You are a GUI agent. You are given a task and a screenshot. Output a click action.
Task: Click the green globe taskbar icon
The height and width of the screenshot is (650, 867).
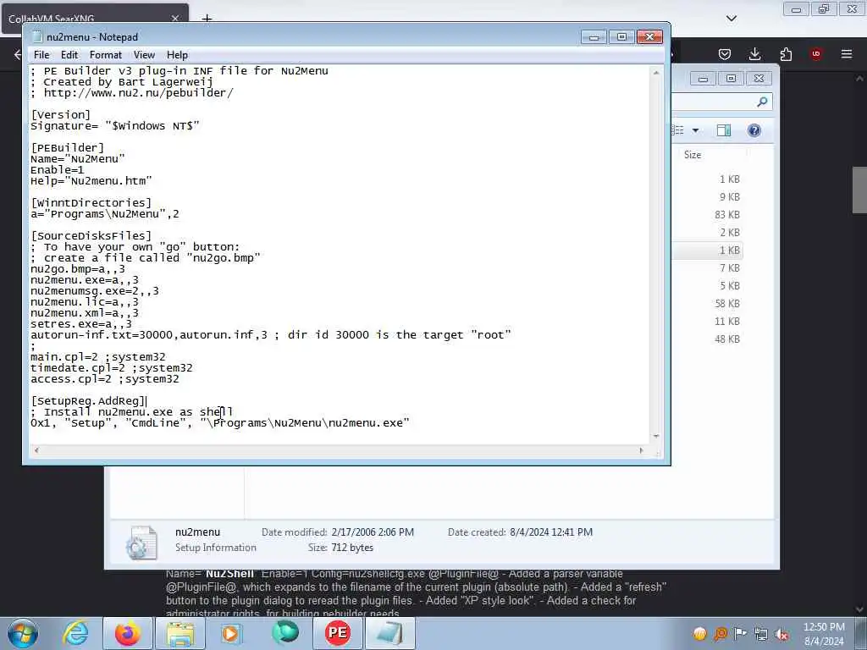(x=285, y=633)
